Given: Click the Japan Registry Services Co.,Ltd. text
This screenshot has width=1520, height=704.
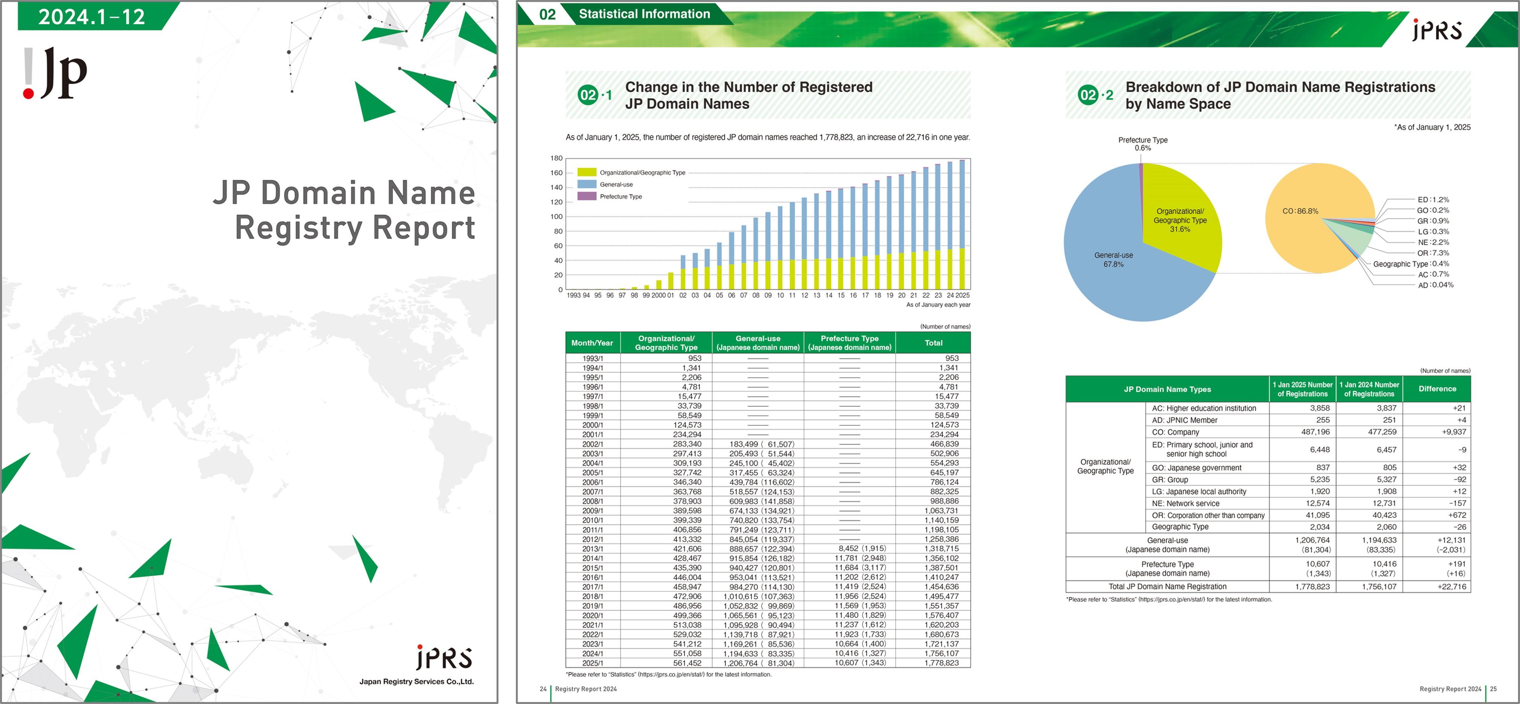Looking at the screenshot, I should pyautogui.click(x=416, y=681).
